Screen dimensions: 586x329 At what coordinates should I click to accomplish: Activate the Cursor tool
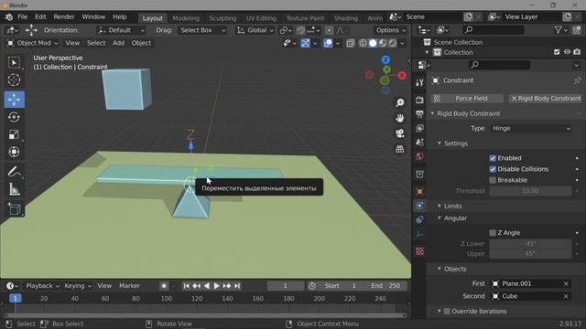coord(15,80)
